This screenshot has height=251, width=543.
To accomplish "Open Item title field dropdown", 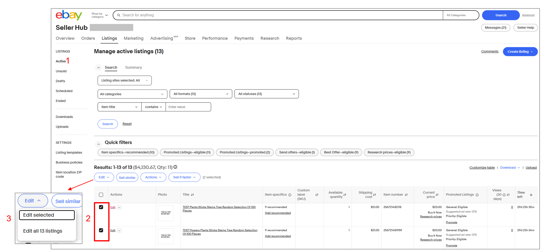I will tap(119, 107).
